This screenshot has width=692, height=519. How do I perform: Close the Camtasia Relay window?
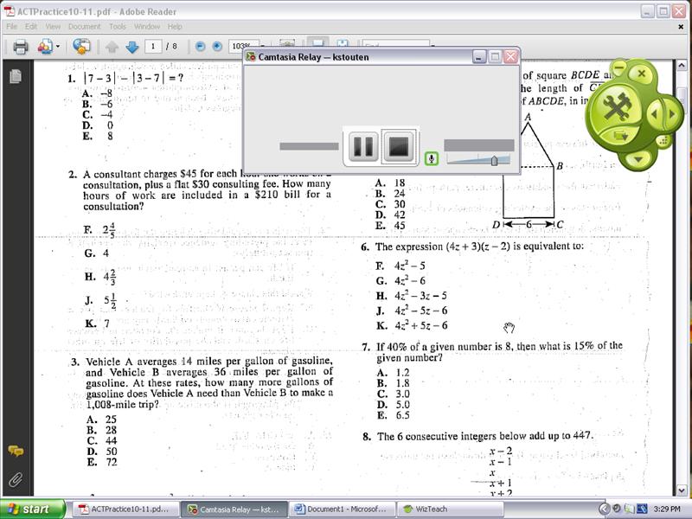pyautogui.click(x=510, y=56)
